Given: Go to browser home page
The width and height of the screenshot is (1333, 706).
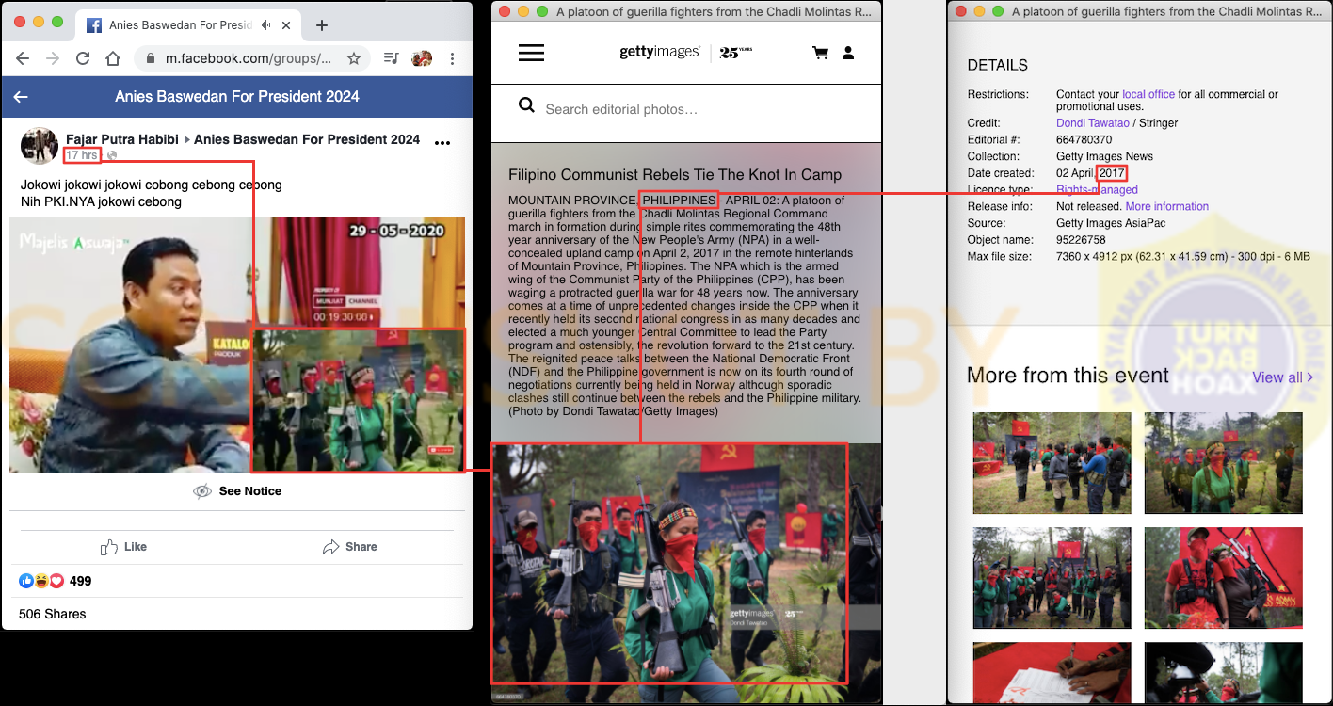Looking at the screenshot, I should pyautogui.click(x=113, y=58).
